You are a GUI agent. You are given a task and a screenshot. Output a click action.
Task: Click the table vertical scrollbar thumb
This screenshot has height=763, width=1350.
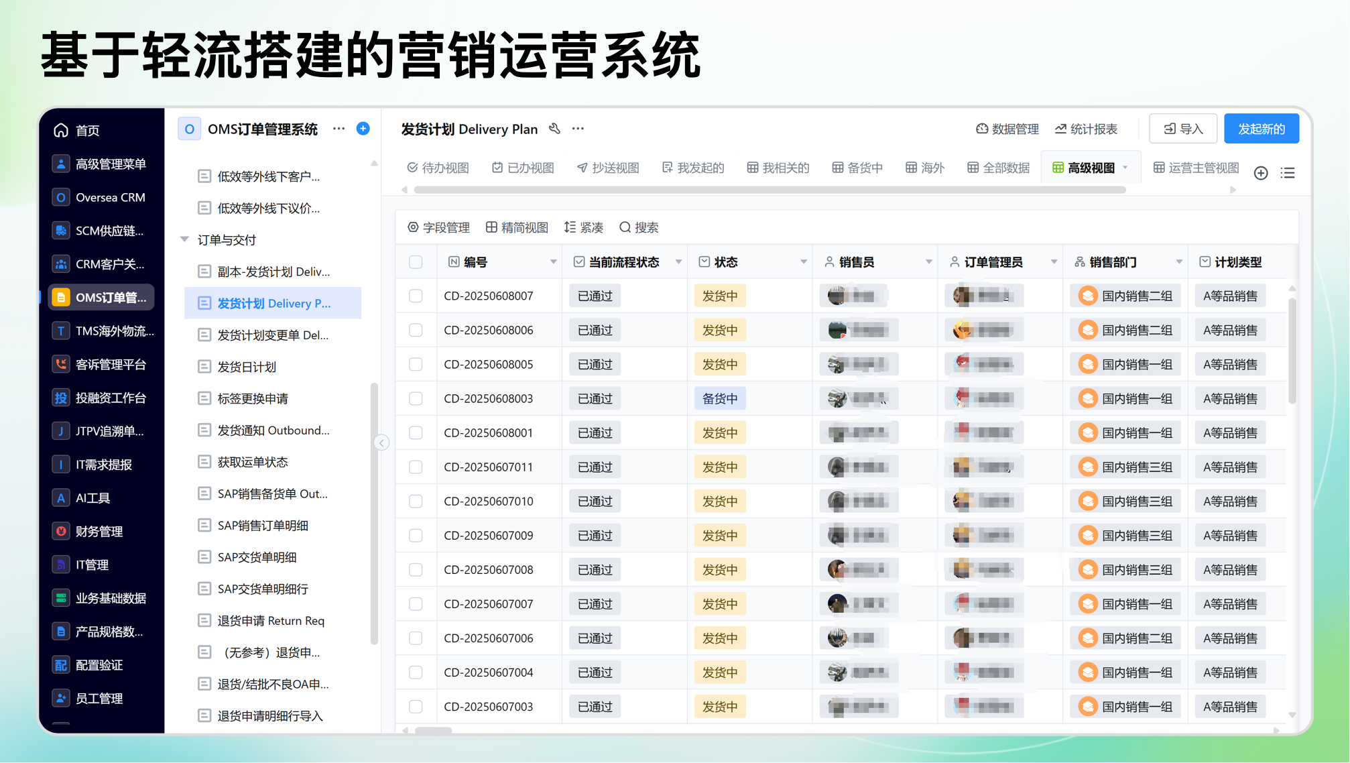[x=1292, y=351]
